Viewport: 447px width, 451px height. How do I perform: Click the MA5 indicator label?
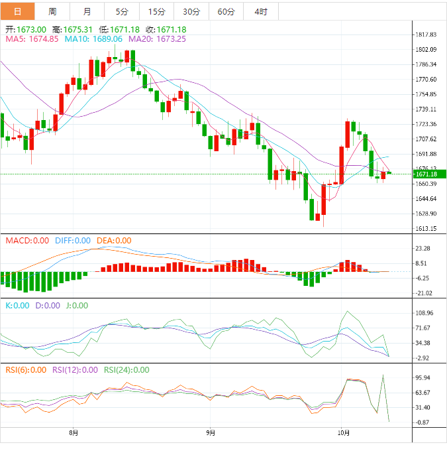point(33,39)
